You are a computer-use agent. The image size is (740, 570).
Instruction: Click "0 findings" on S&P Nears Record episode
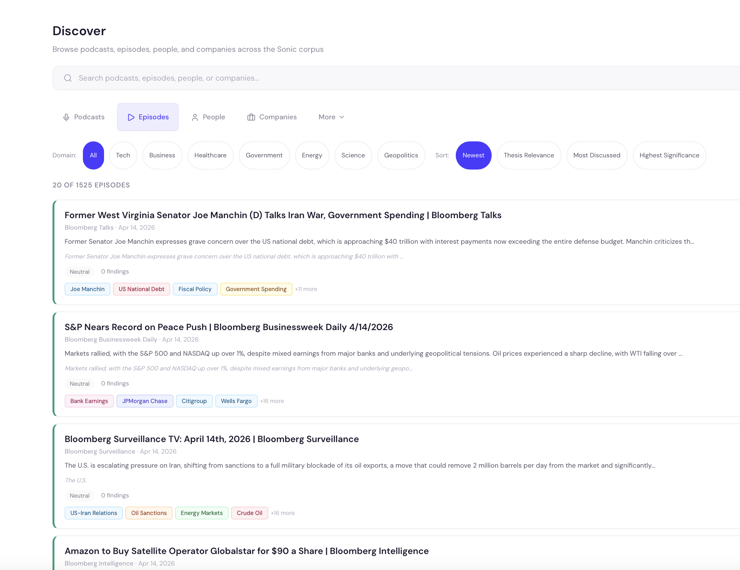115,384
